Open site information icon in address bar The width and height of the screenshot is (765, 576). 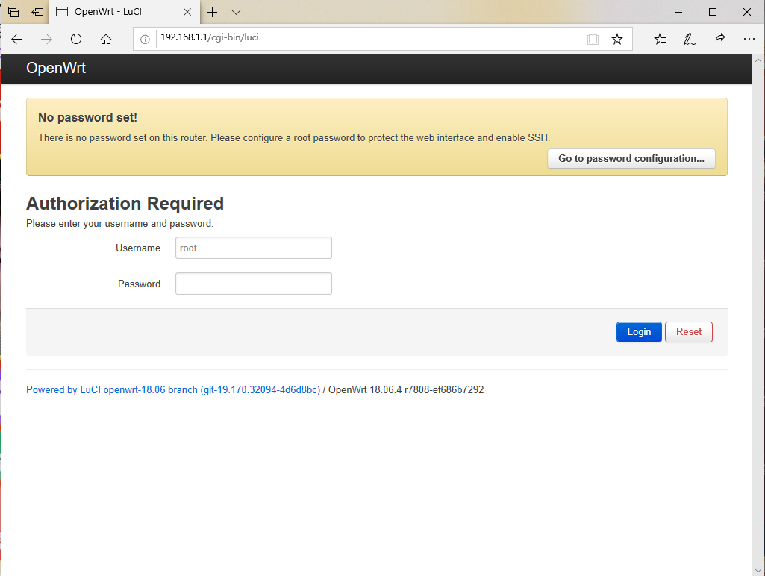tap(145, 40)
